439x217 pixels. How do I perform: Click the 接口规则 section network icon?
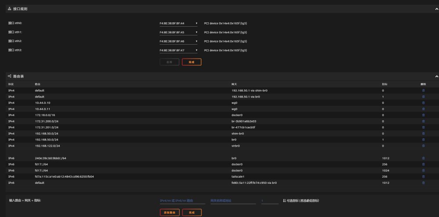tap(10, 9)
